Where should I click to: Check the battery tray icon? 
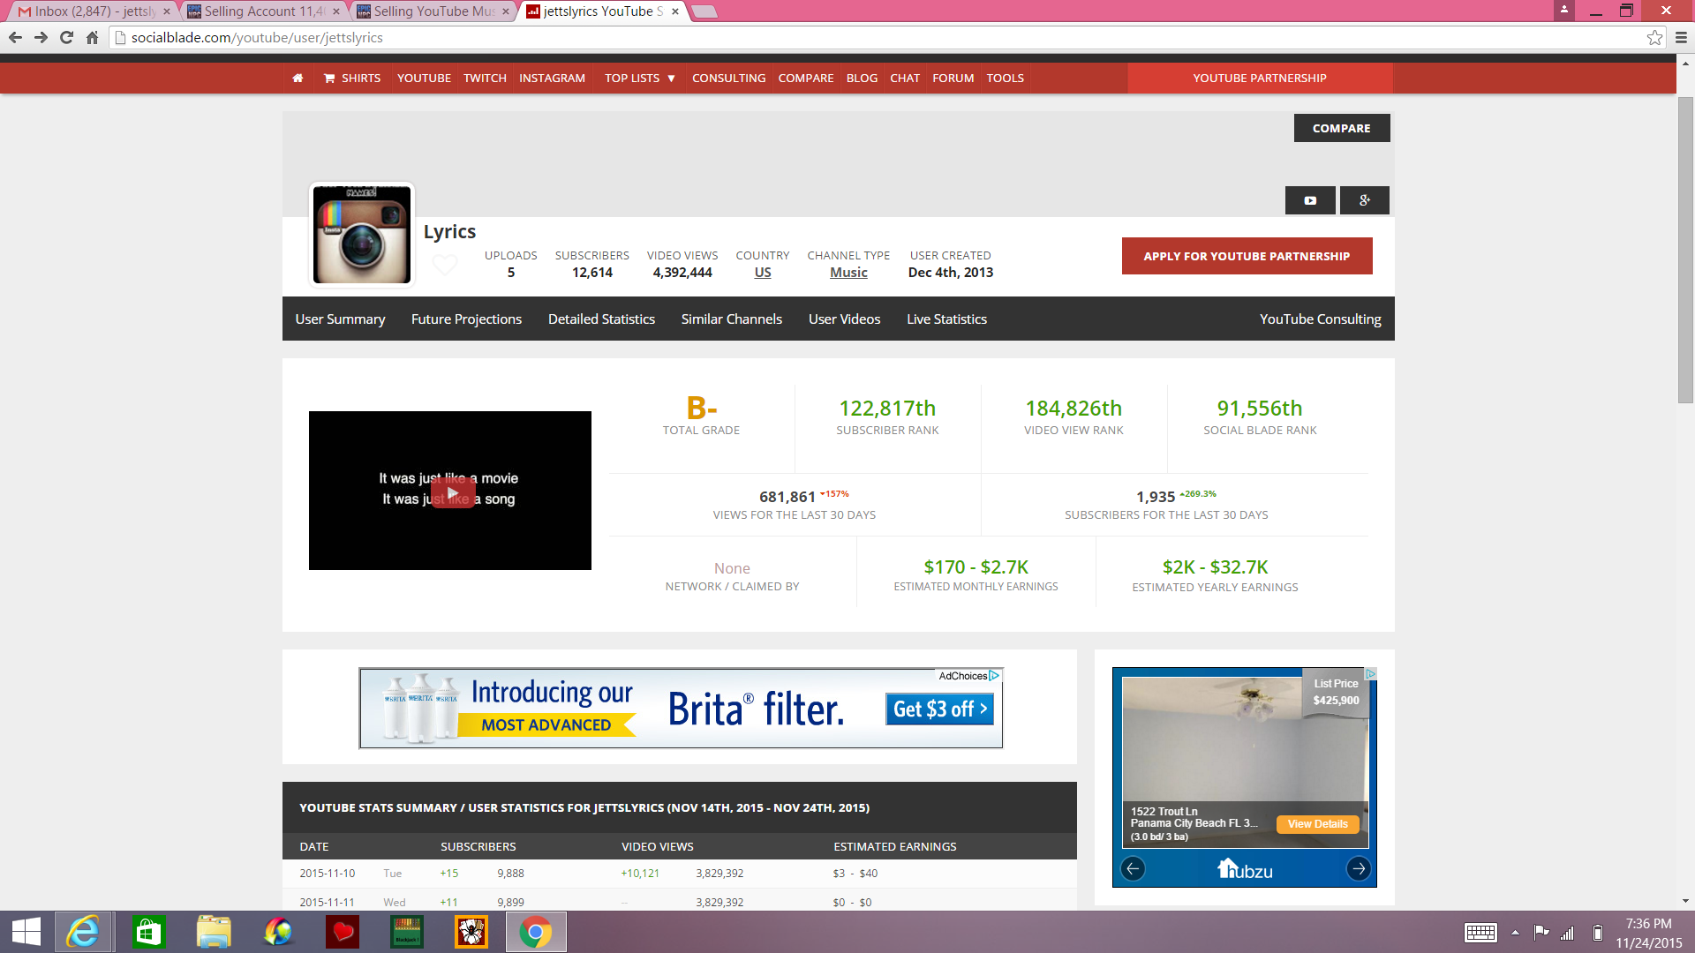click(1597, 933)
